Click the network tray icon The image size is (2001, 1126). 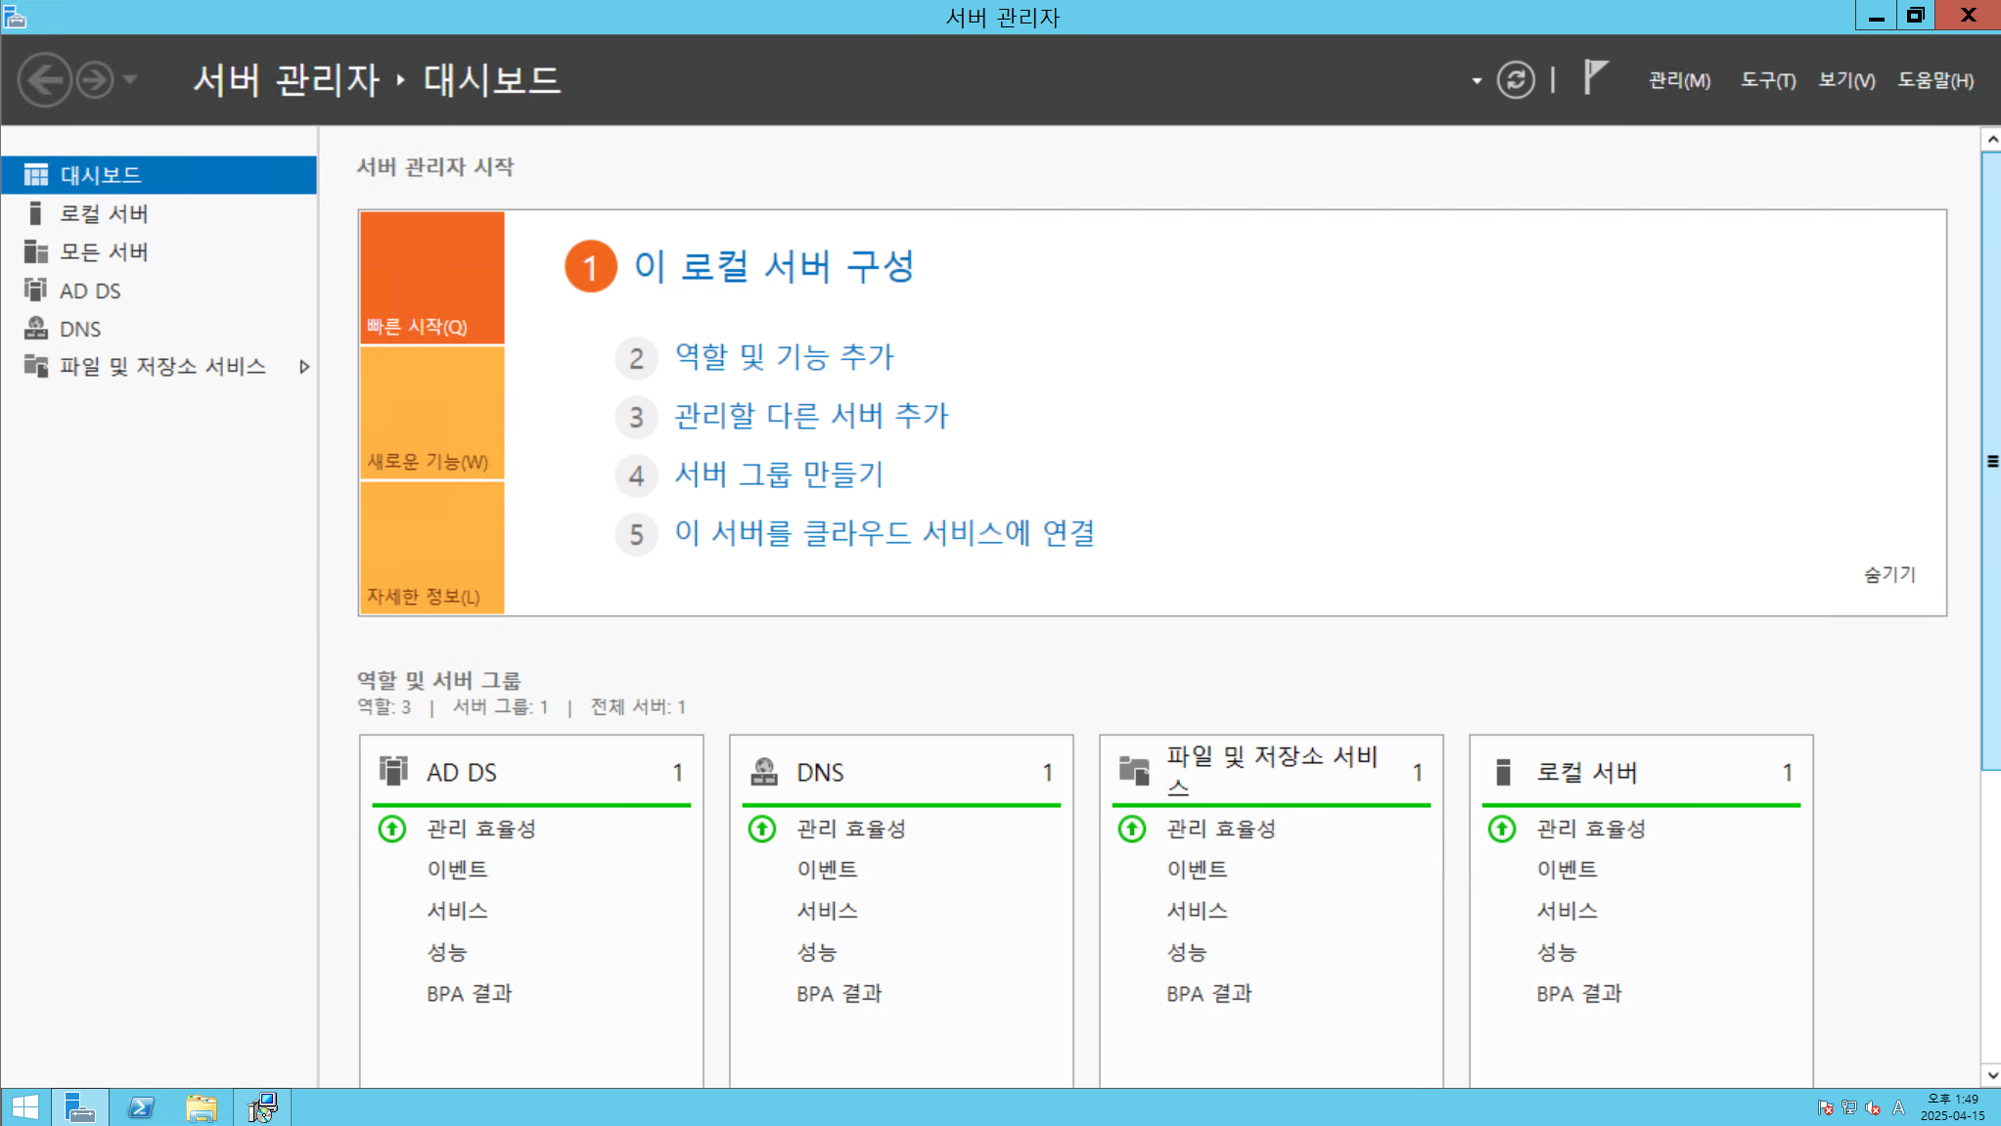(1848, 1107)
